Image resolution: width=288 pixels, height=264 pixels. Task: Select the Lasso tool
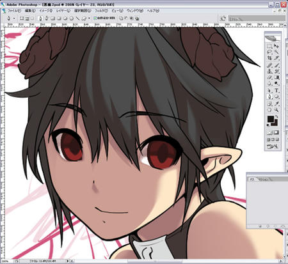[x=269, y=52]
